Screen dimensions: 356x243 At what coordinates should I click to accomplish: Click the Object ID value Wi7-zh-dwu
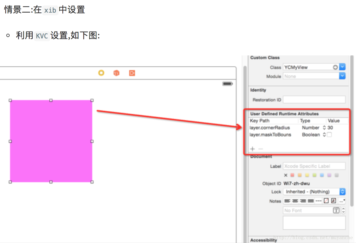[297, 183]
